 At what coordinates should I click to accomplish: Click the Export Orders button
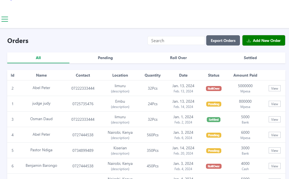pos(223,41)
